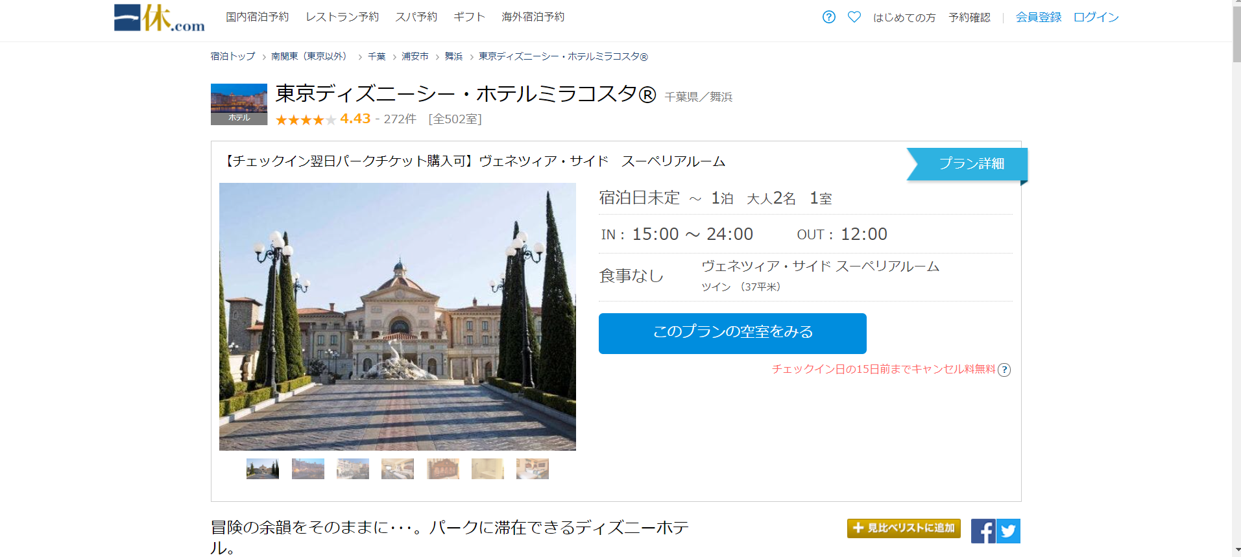Go to 舞浜 breadcrumb
Screen dimensions: 1241x557
tap(454, 56)
